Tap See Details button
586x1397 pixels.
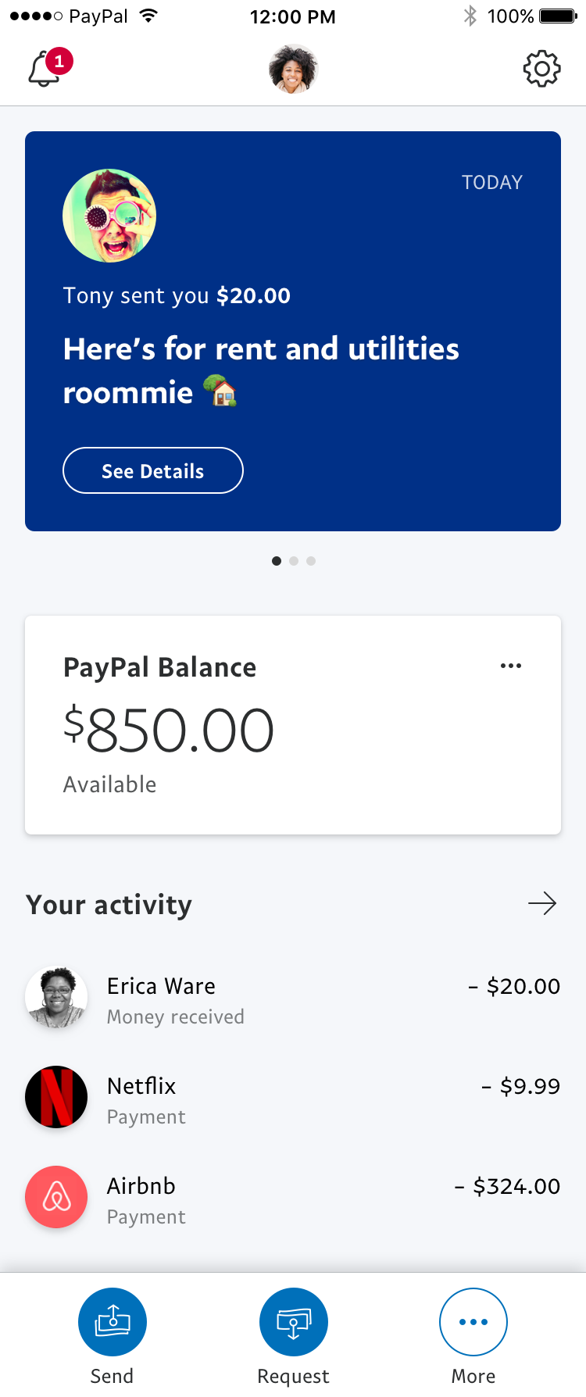tap(153, 470)
